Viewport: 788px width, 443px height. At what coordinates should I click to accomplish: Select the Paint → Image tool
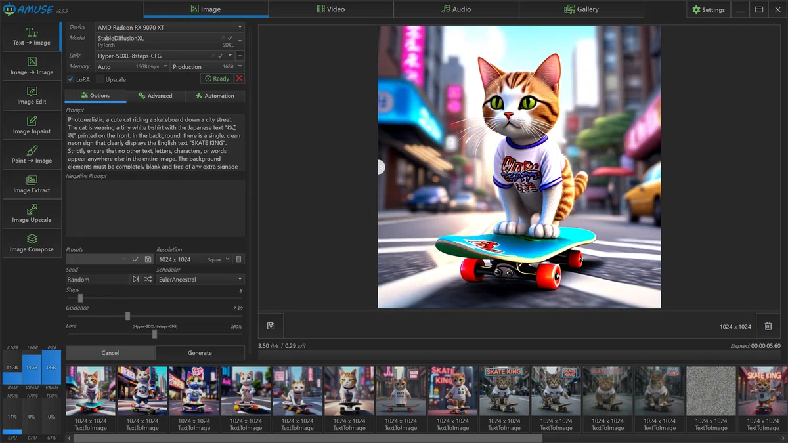coord(32,155)
